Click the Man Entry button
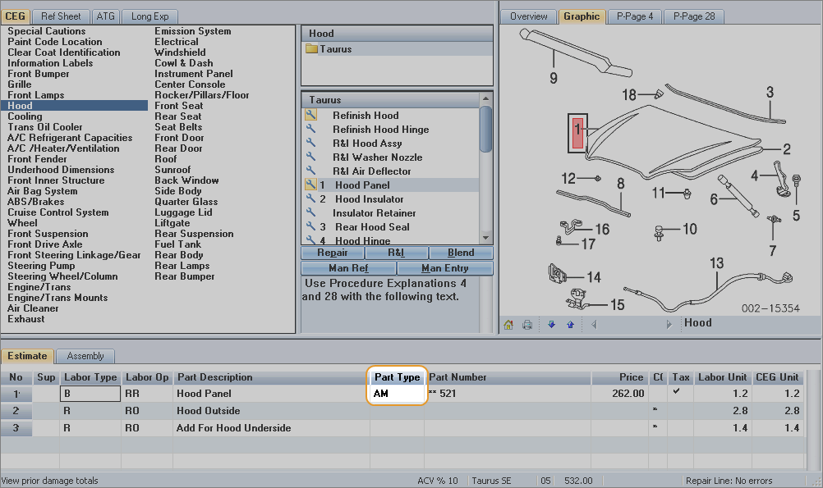 (x=444, y=268)
